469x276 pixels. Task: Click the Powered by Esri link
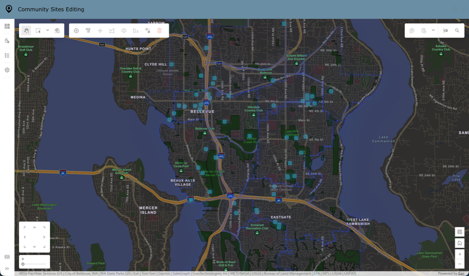[x=452, y=273]
